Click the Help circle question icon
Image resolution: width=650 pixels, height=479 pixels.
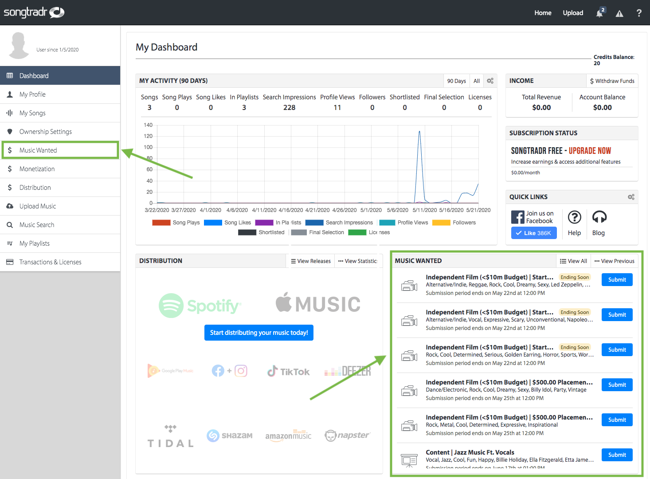[575, 217]
